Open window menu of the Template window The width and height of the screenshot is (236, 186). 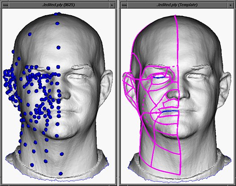[124, 5]
